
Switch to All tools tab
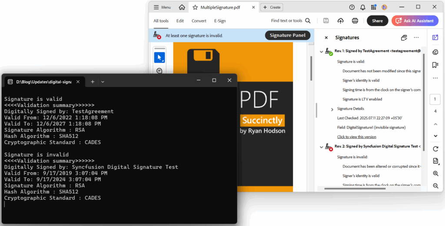[161, 21]
